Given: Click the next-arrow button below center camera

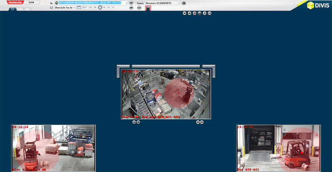Looking at the screenshot, I should click(x=202, y=122).
